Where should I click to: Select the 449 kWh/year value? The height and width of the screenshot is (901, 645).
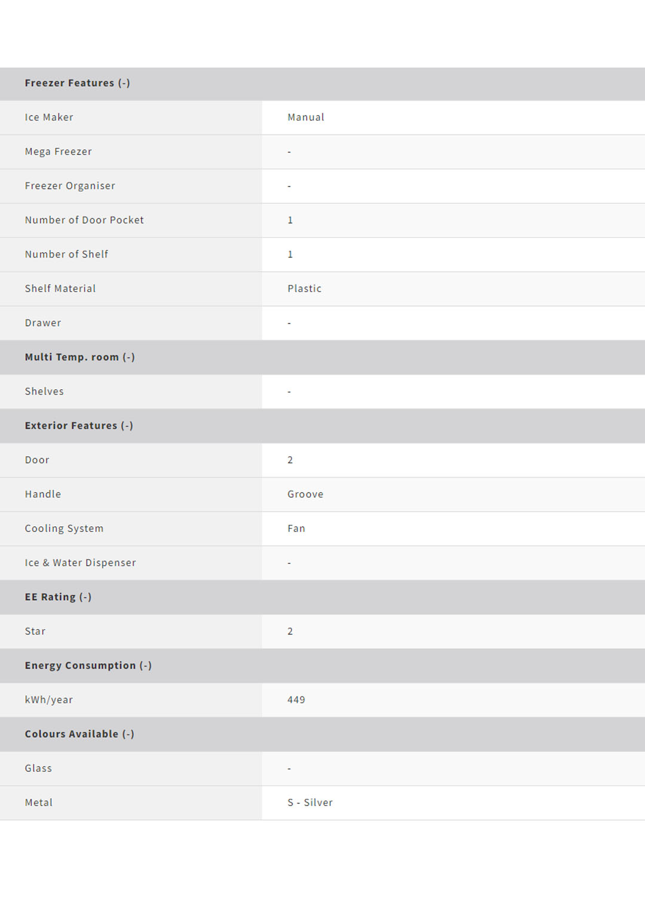click(x=296, y=700)
